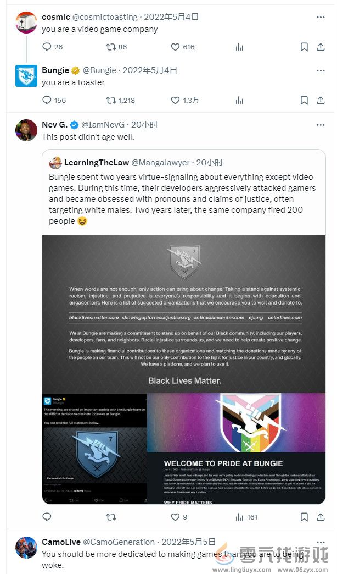Click retweet icon on Nev G.'s post
The image size is (337, 574).
pos(111,517)
